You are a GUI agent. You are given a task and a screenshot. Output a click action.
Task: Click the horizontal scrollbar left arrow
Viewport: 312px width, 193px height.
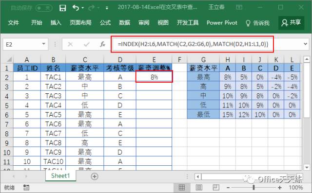click(x=198, y=176)
